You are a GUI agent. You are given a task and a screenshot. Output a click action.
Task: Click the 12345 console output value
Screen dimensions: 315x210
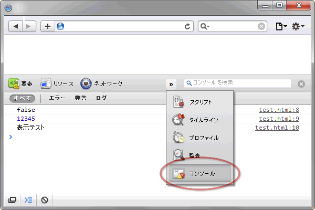click(x=26, y=119)
